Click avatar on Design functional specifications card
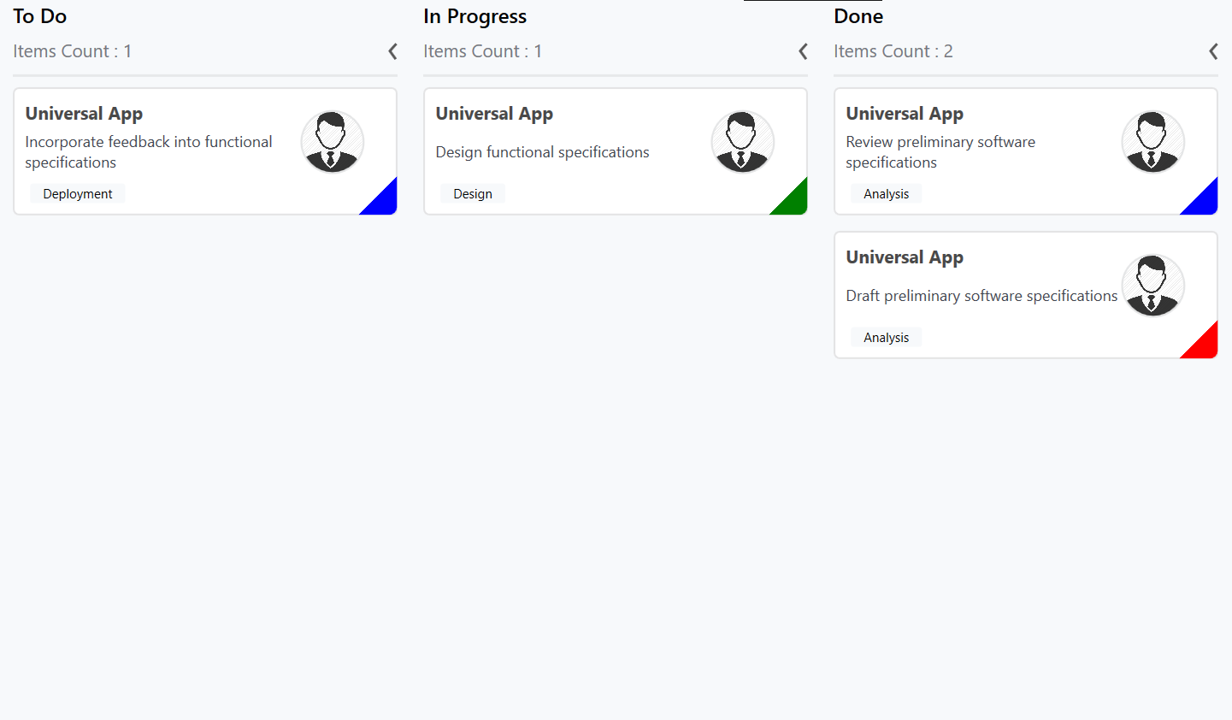Image resolution: width=1232 pixels, height=720 pixels. (743, 142)
